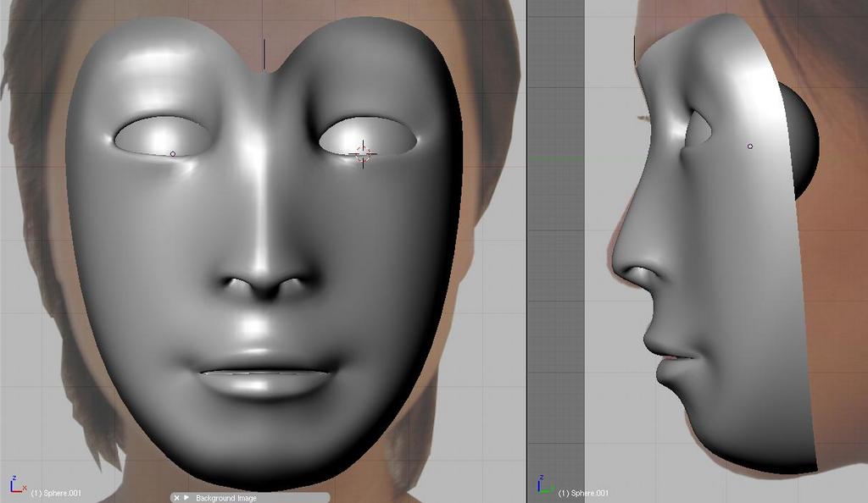The image size is (868, 503).
Task: Click the "(1) Sphere.001" label in the side view
Action: click(x=583, y=493)
